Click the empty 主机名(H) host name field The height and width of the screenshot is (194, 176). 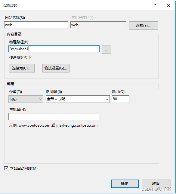click(54, 116)
